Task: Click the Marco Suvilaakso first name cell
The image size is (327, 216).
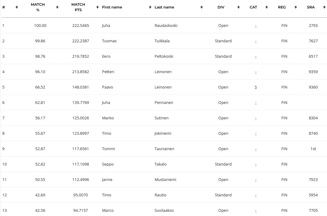Action: pos(108,210)
